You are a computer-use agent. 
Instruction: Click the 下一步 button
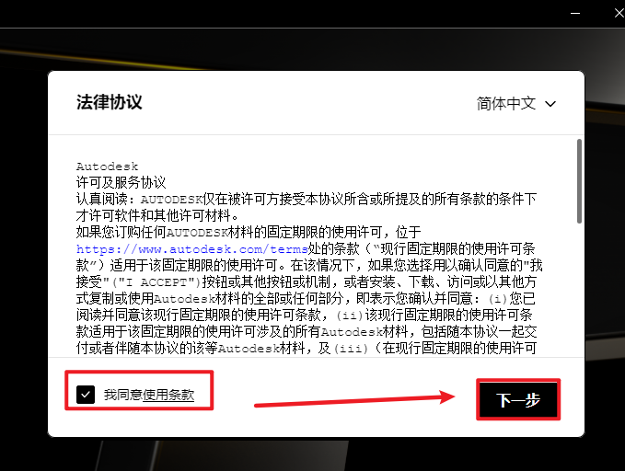coord(517,400)
